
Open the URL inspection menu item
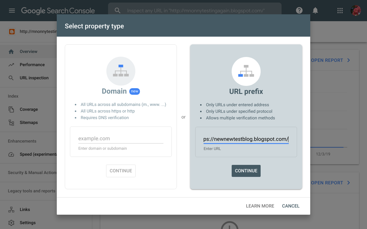coord(29,78)
